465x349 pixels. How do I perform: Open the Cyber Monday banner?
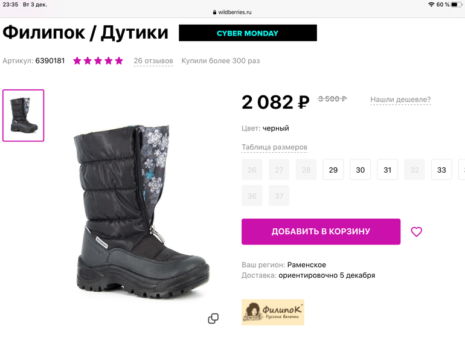pos(248,33)
